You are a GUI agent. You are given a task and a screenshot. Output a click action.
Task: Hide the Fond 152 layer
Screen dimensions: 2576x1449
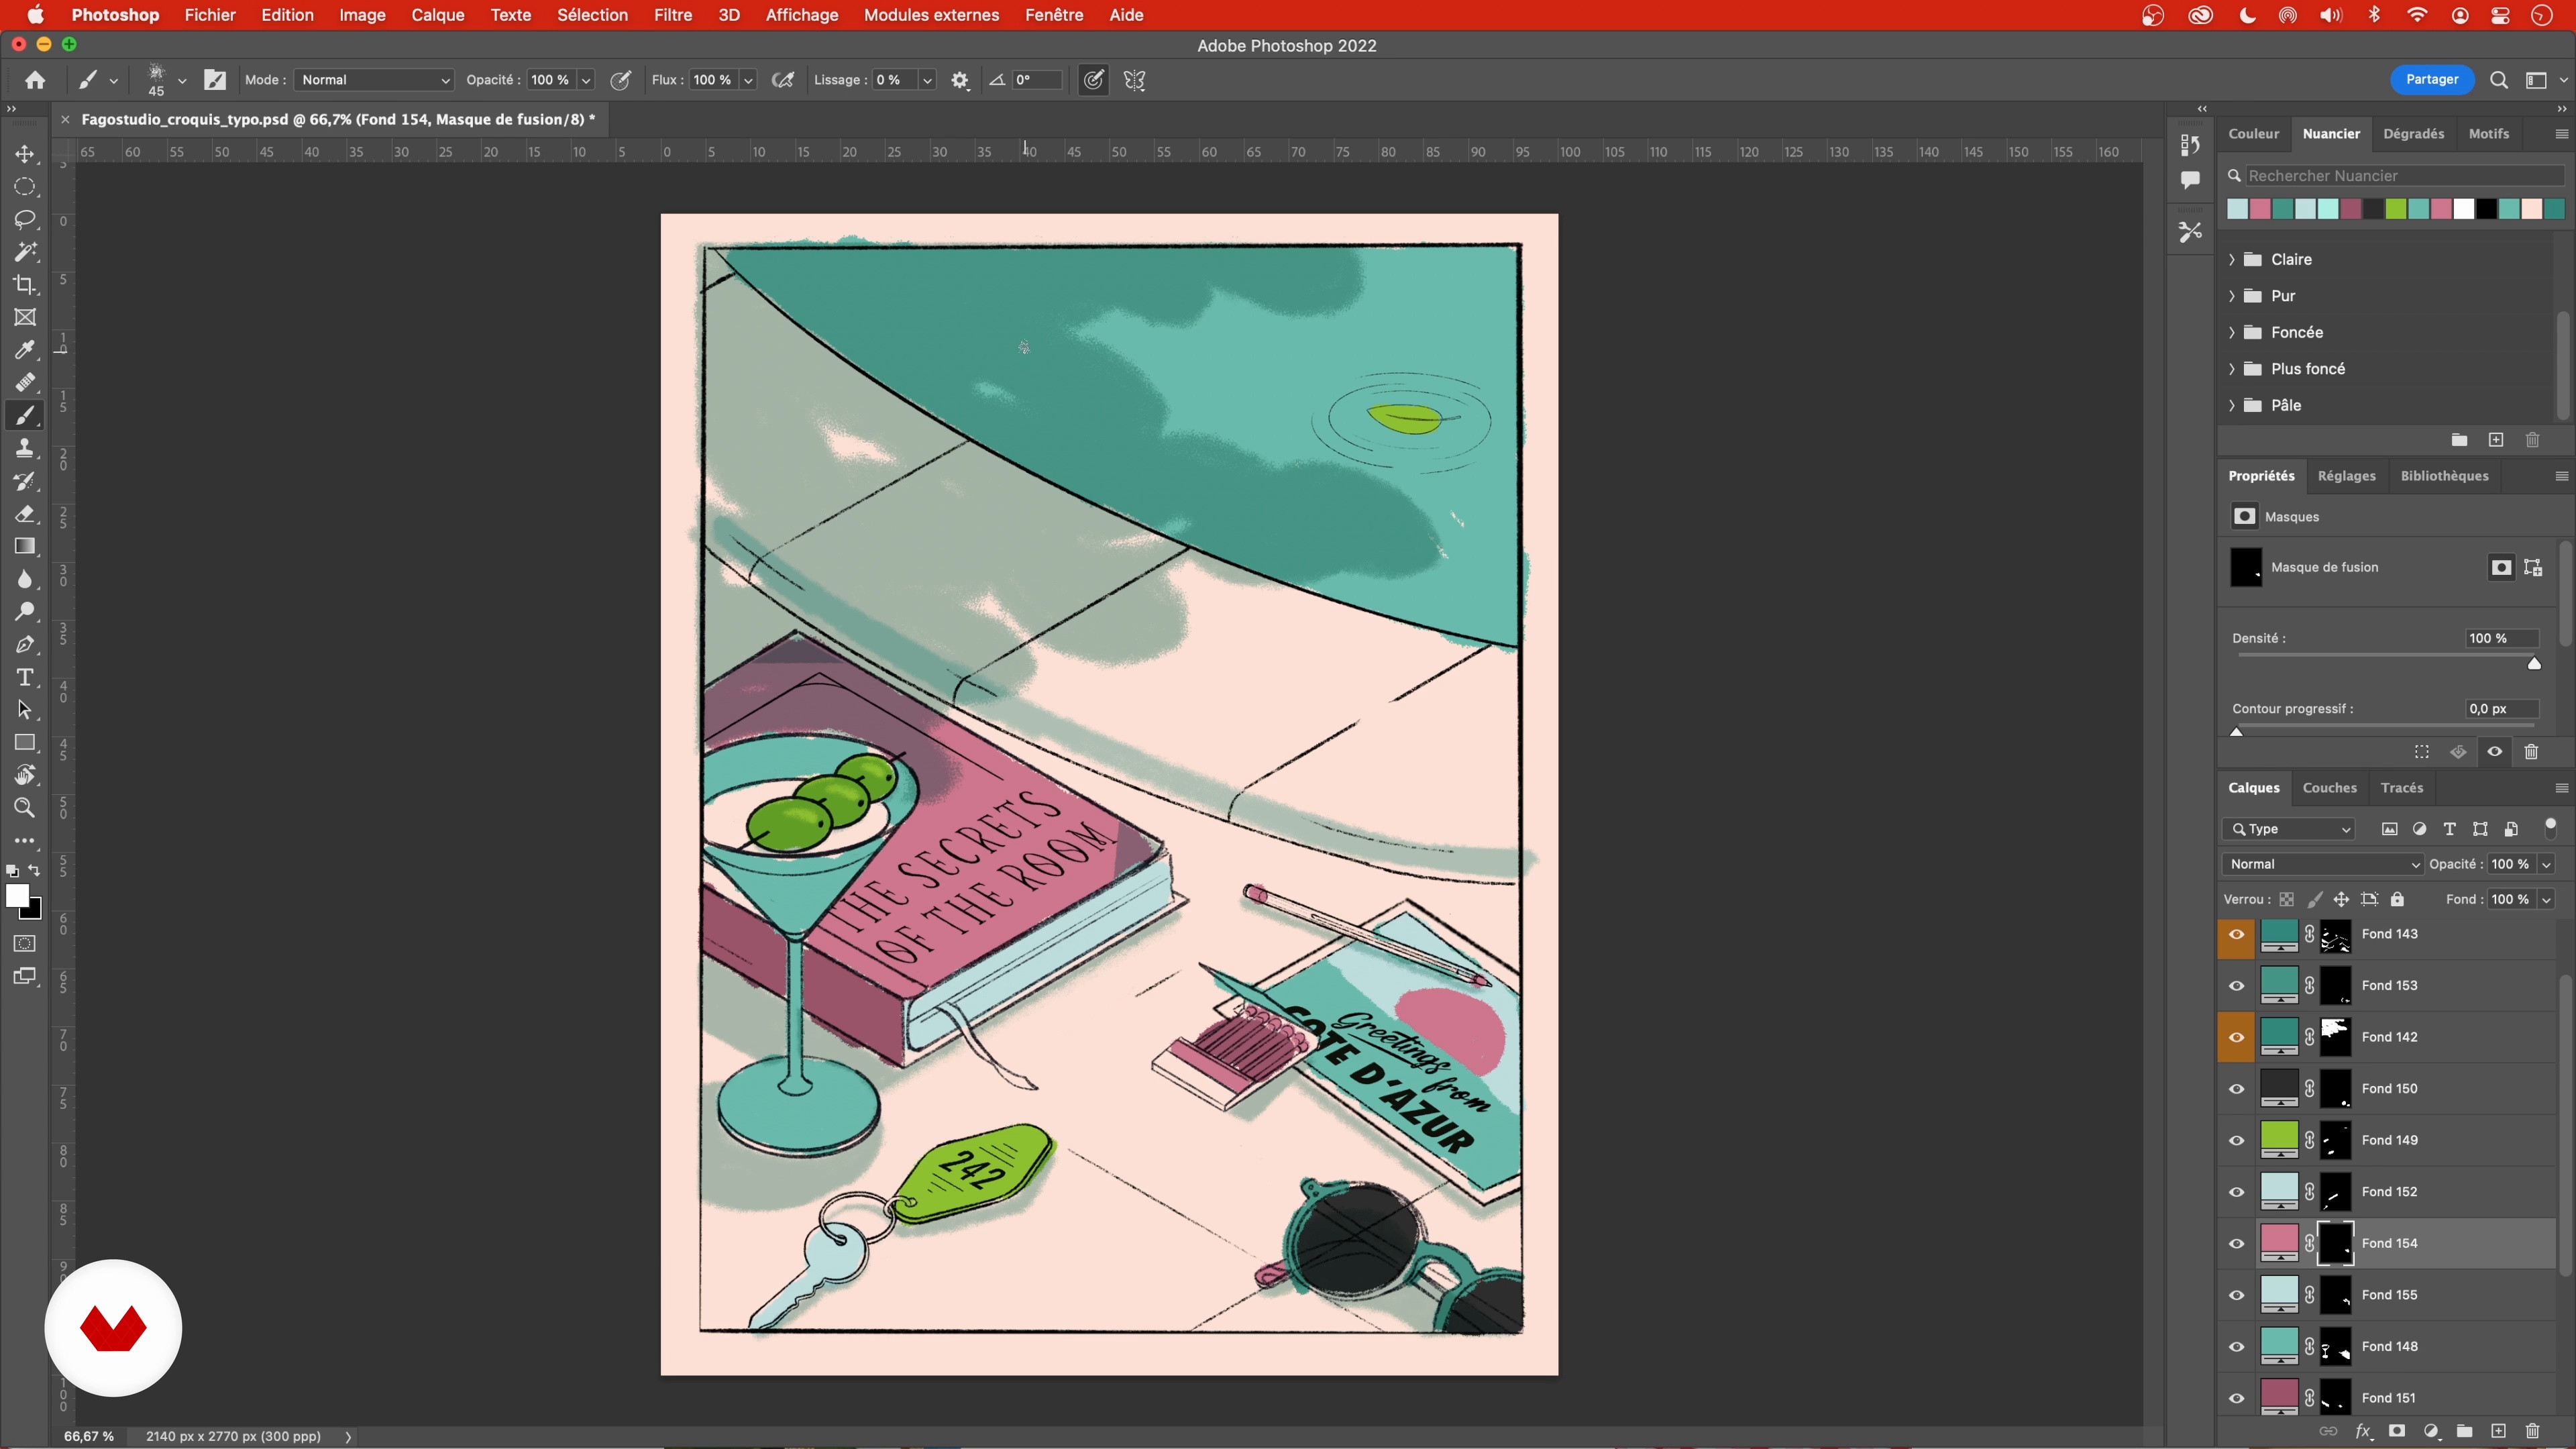click(x=2237, y=1192)
